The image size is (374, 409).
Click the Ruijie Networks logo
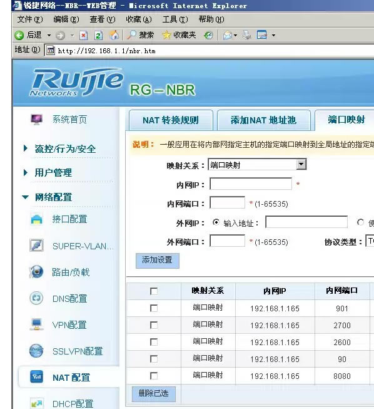tap(77, 82)
